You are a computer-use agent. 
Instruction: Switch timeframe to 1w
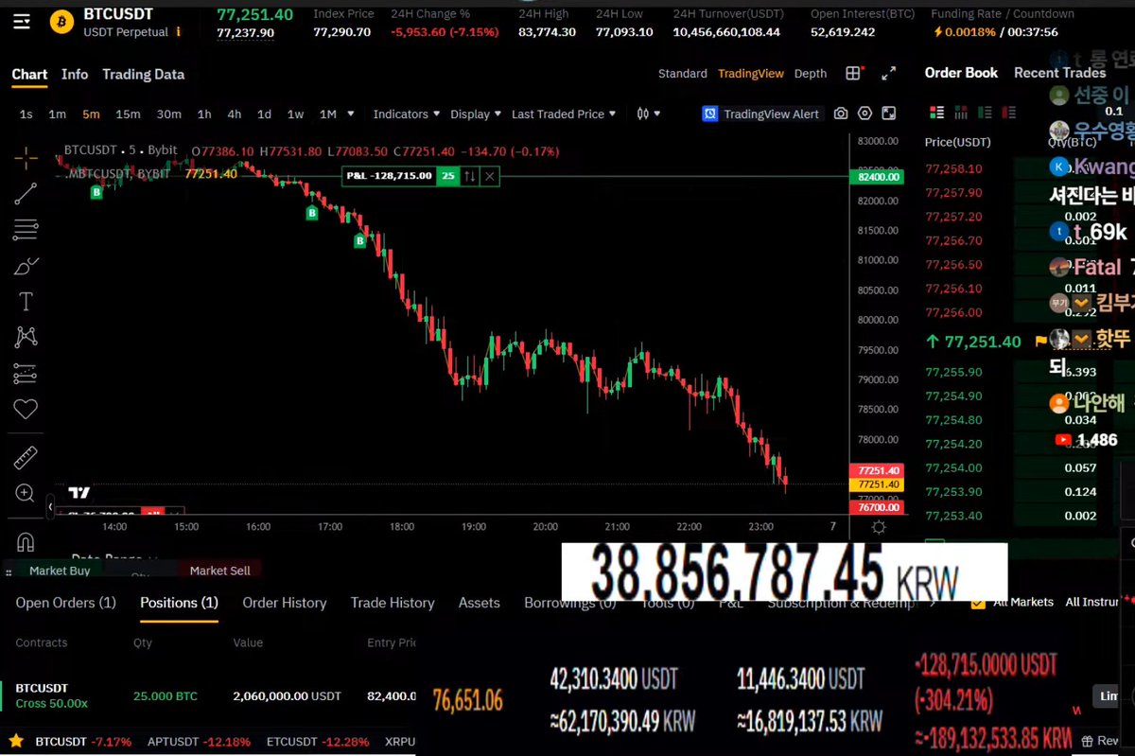[295, 114]
